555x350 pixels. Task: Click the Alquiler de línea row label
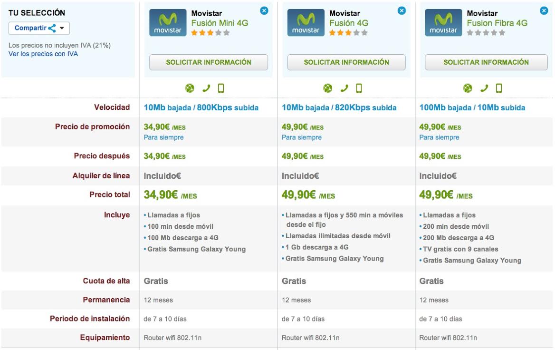(101, 175)
